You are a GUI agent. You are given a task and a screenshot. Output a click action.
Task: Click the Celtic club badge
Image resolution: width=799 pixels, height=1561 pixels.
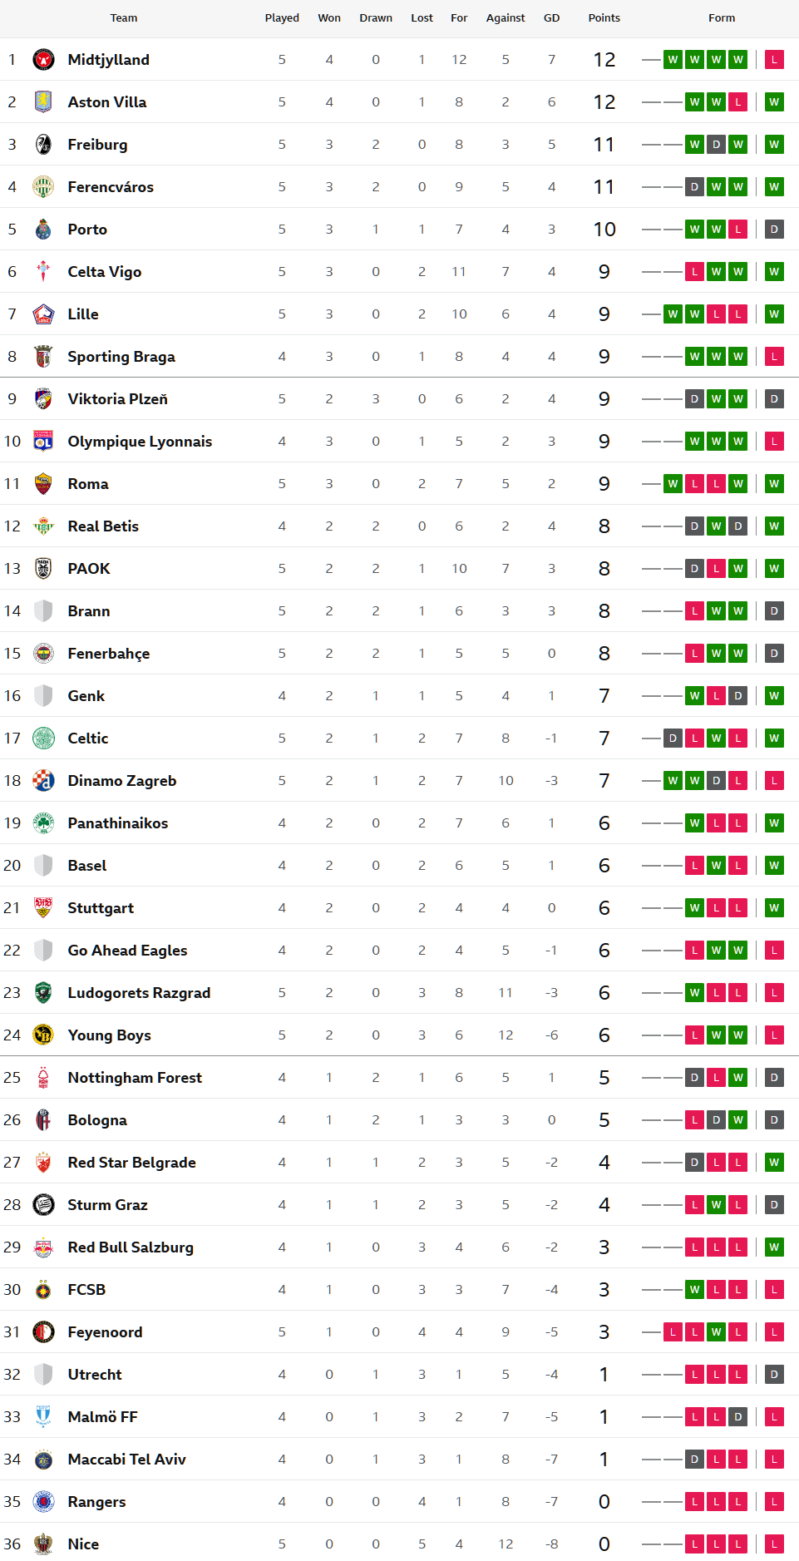click(x=43, y=739)
